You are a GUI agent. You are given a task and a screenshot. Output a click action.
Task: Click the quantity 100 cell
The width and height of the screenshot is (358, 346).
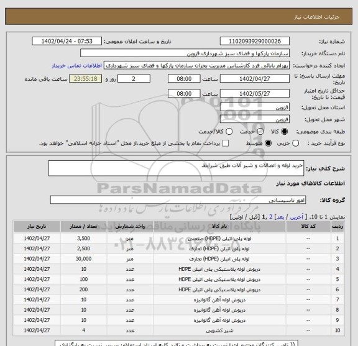point(83,280)
